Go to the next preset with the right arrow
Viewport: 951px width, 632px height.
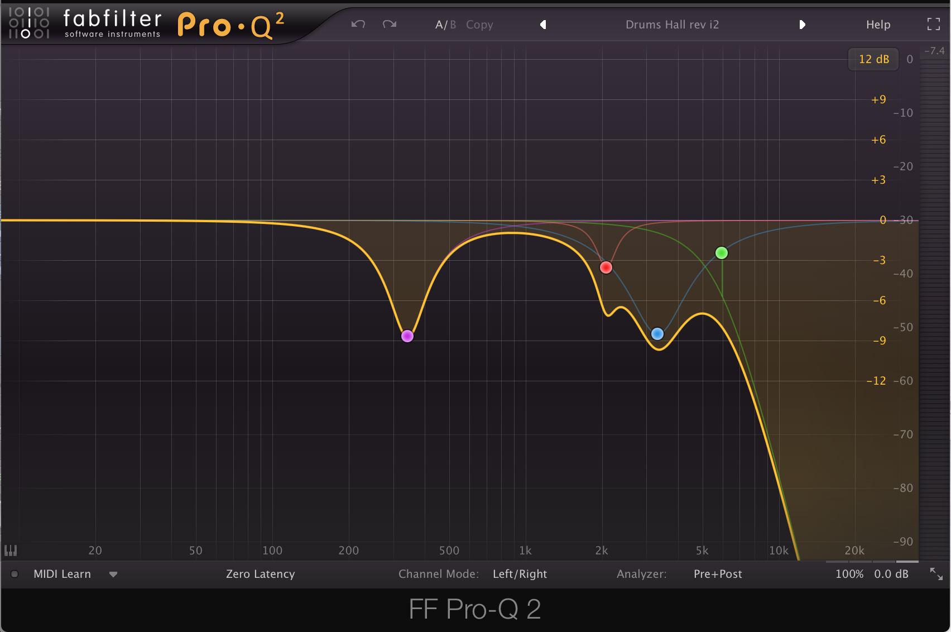(x=802, y=25)
